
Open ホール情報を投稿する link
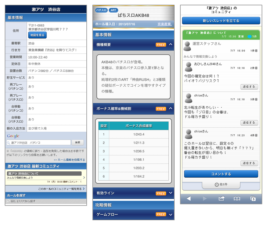pos(69,160)
